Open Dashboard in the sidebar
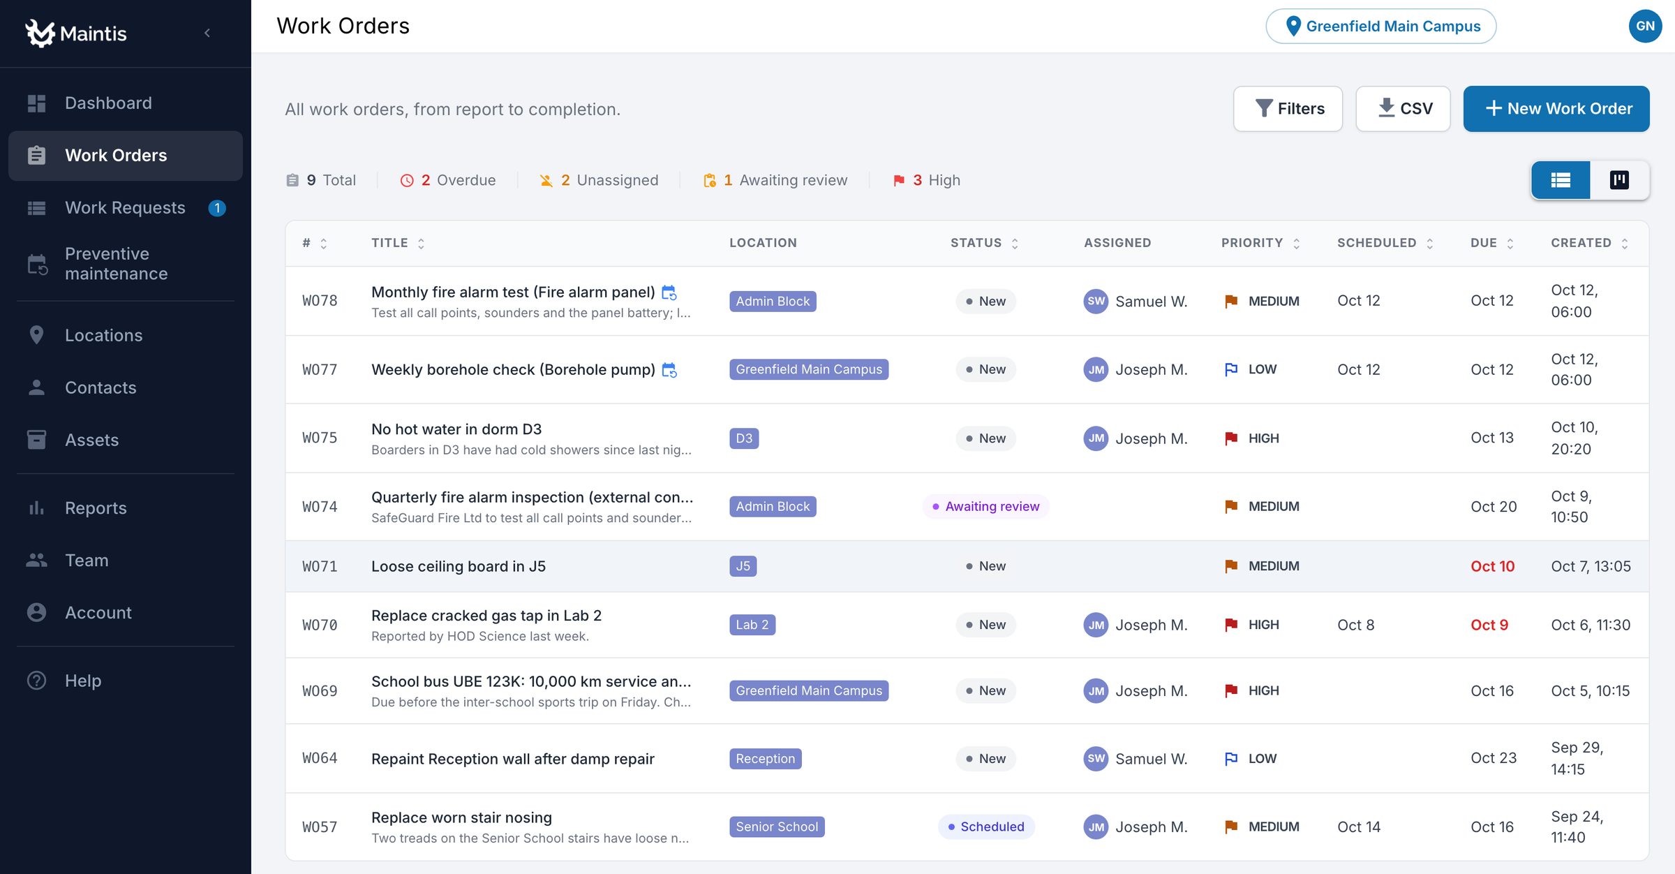 pos(126,103)
